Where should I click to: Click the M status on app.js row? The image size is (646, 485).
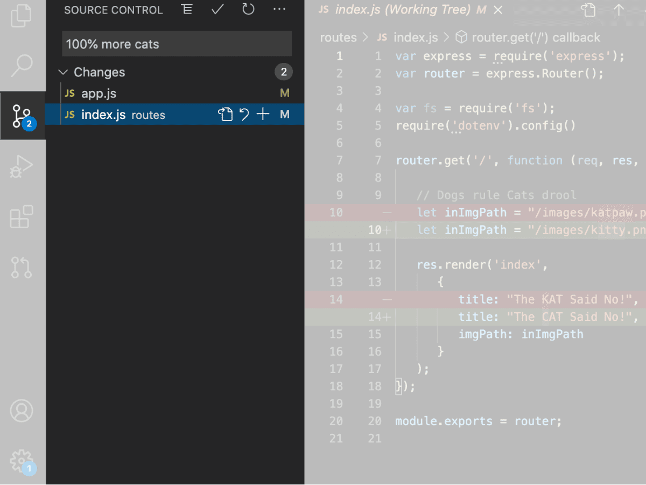pos(285,93)
